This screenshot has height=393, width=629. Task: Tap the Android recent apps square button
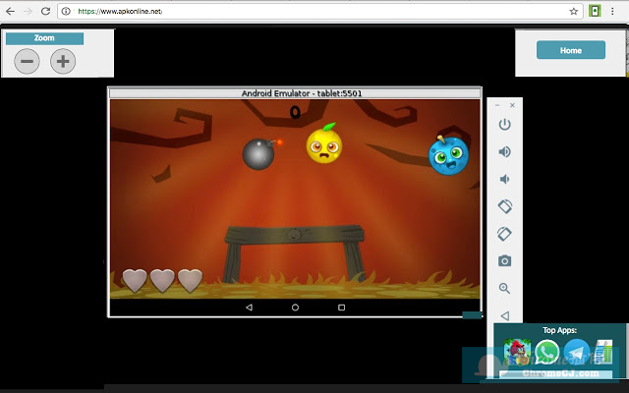click(x=341, y=308)
